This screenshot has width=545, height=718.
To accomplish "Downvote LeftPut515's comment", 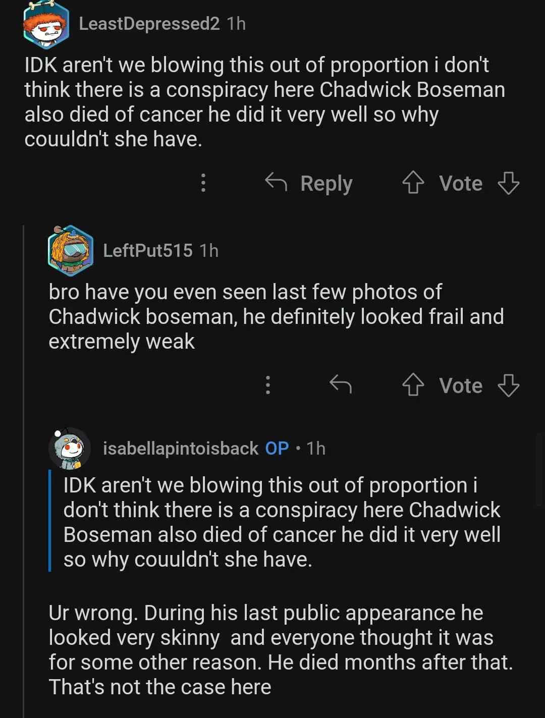I will 508,385.
